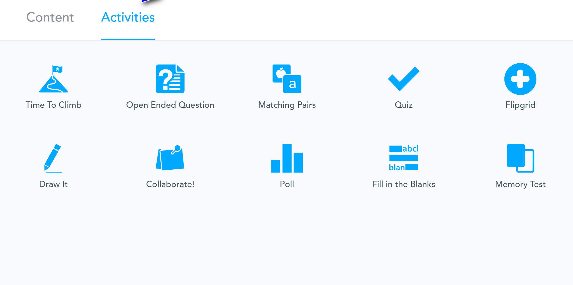This screenshot has height=285, width=573.
Task: Insert a Poll using the bar chart icon
Action: pyautogui.click(x=287, y=158)
